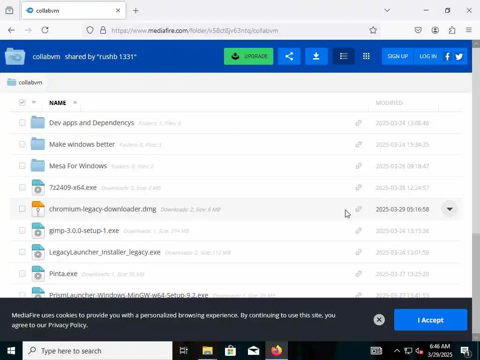The image size is (480, 360).
Task: Click the UPGRADE button
Action: click(248, 56)
